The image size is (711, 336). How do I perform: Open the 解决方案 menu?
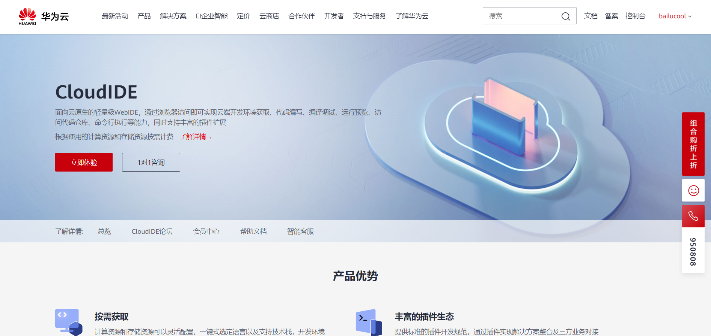[x=173, y=16]
